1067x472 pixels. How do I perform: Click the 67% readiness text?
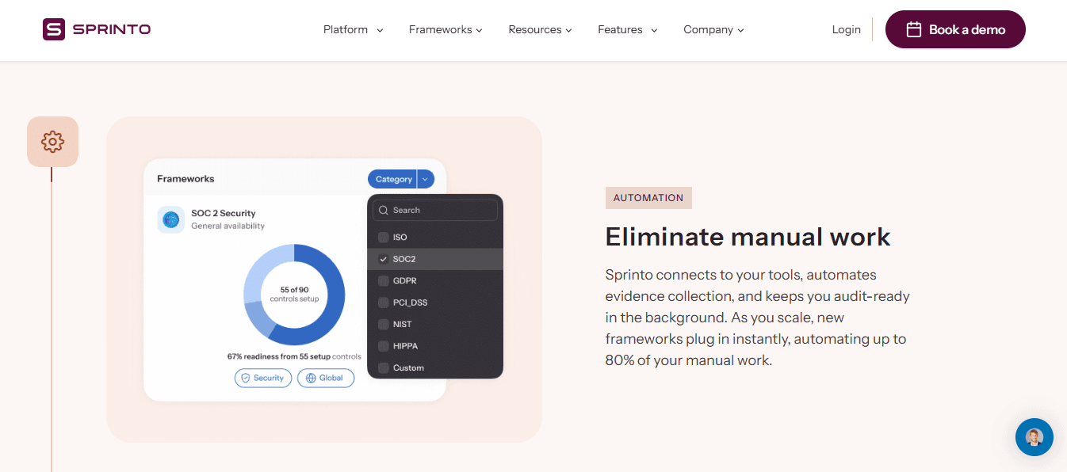pos(294,356)
